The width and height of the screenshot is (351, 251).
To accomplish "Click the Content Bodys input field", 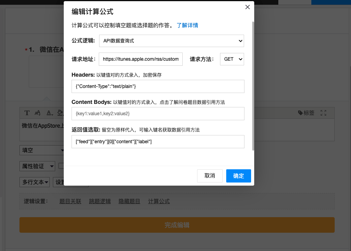I will [158, 114].
